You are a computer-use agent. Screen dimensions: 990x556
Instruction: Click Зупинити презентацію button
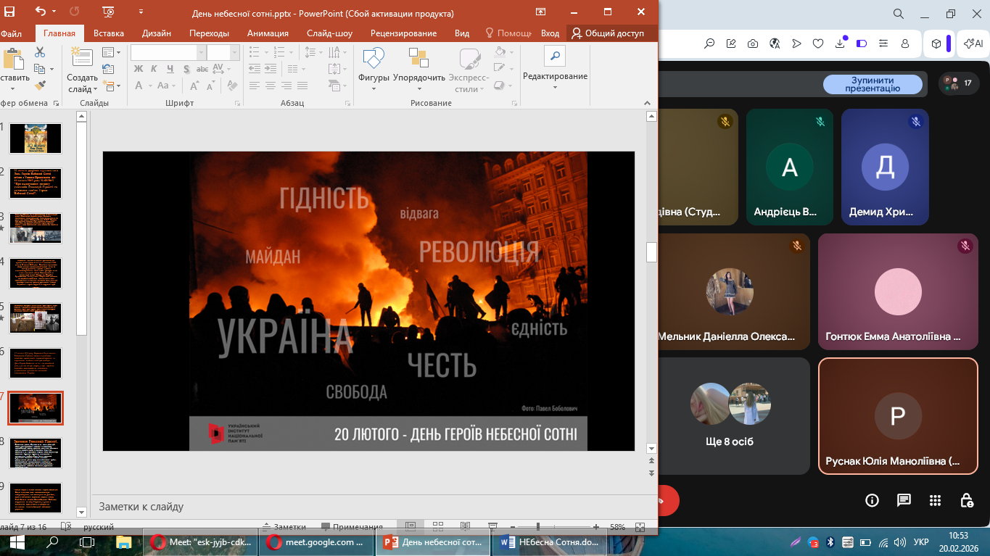tap(873, 84)
